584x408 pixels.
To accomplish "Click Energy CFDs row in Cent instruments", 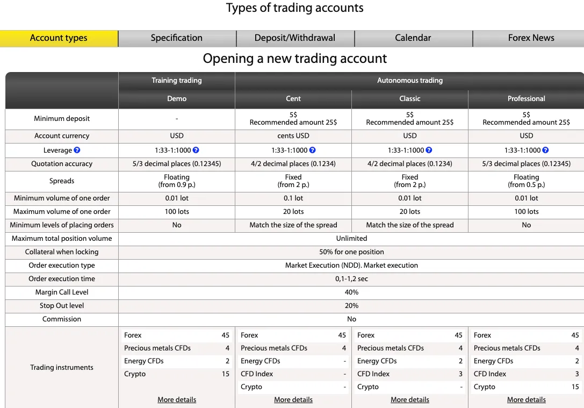I will click(x=293, y=361).
